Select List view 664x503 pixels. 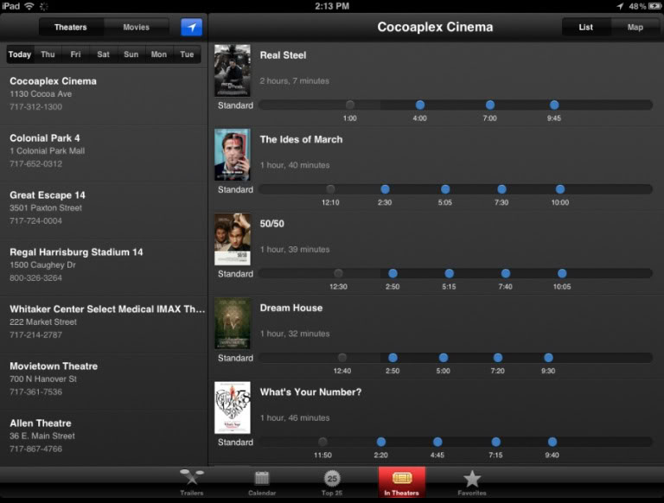(x=586, y=28)
